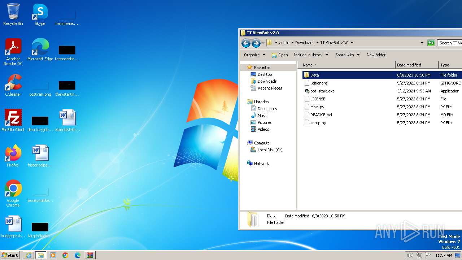The image size is (462, 260).
Task: Select the directoryjob desktop file
Action: 40,123
